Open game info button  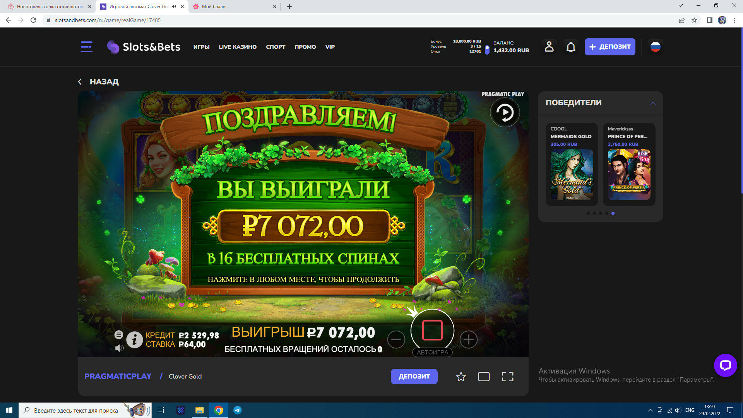pos(134,340)
